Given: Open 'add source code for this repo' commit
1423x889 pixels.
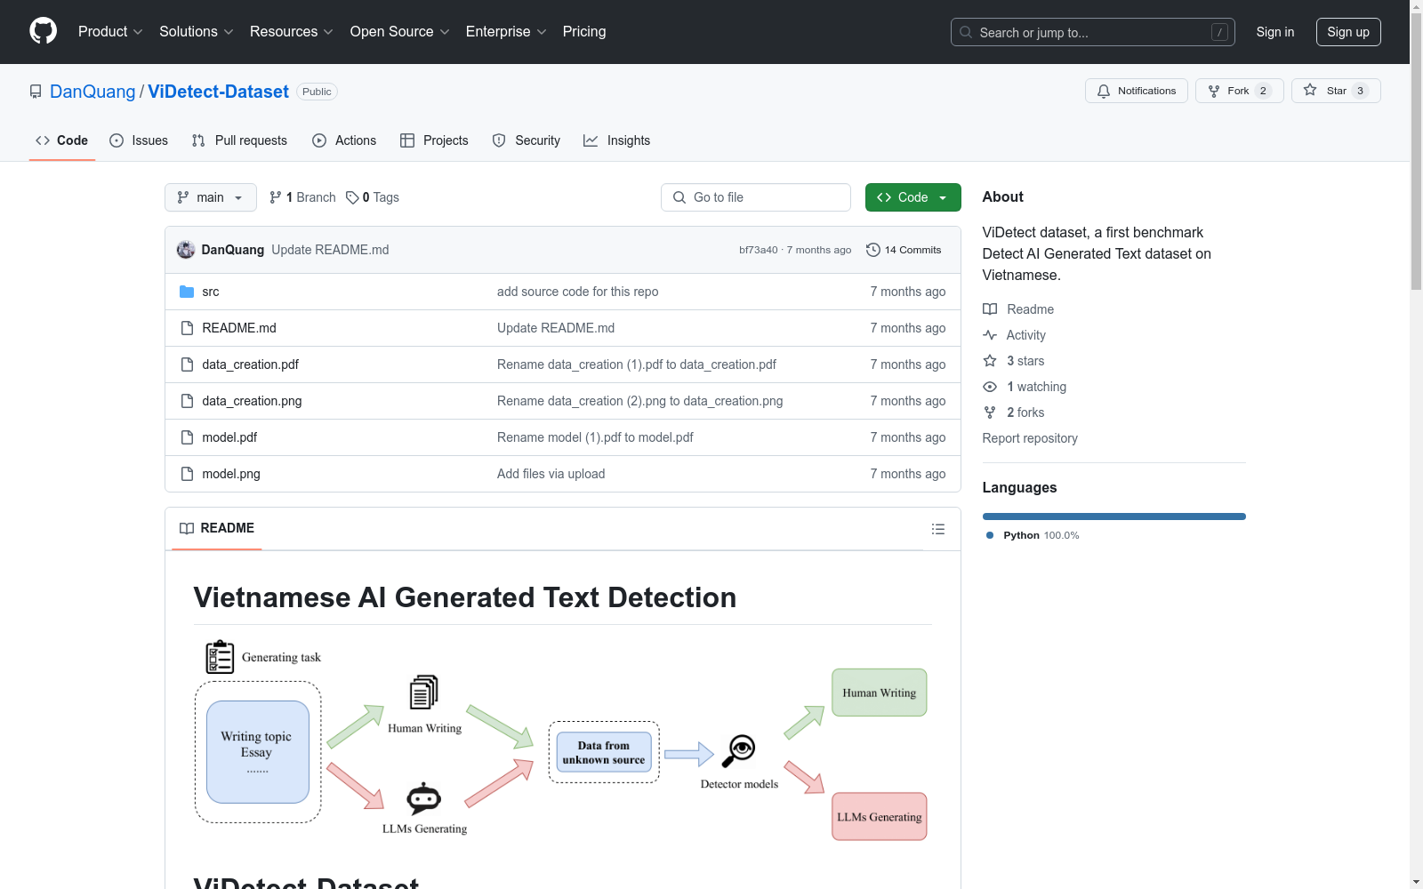Looking at the screenshot, I should click(x=578, y=292).
